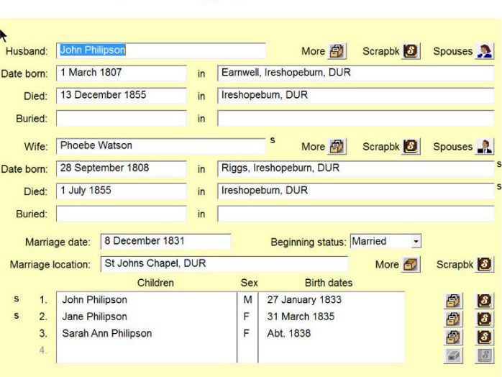
Task: Click the husband's Died date field
Action: coord(122,96)
